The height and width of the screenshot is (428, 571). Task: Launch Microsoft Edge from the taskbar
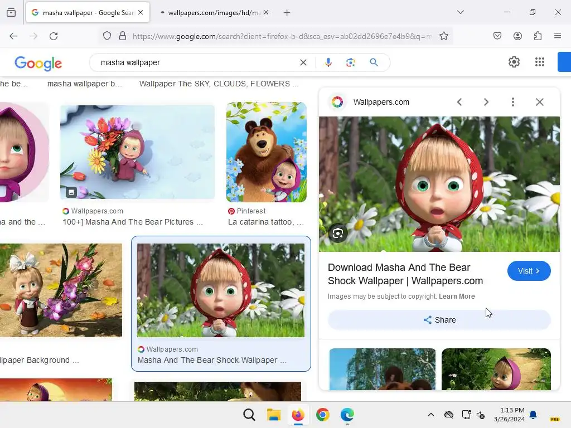pos(347,415)
